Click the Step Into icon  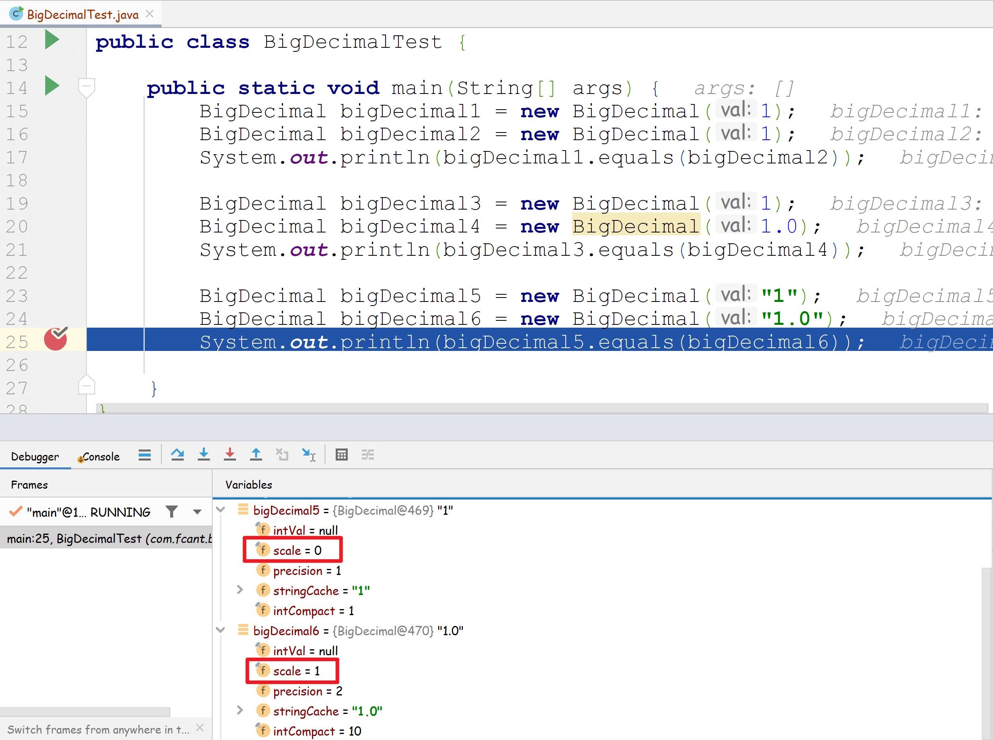coord(203,455)
